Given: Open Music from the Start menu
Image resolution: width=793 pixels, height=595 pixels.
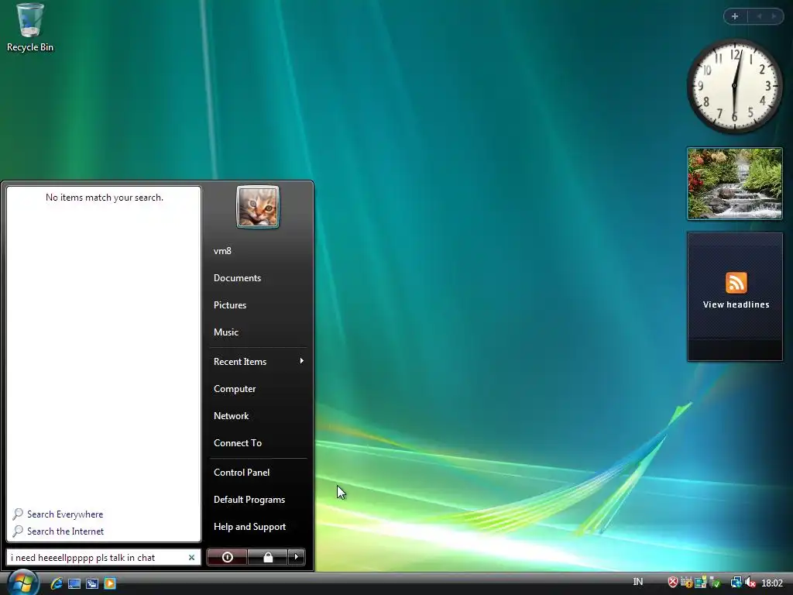Looking at the screenshot, I should click(225, 332).
